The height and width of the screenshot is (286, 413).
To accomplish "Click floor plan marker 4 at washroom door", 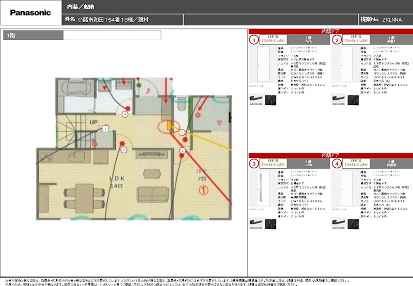I will click(125, 114).
